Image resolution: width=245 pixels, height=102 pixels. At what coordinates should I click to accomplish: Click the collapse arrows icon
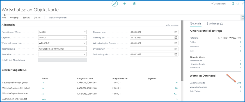pos(243,4)
